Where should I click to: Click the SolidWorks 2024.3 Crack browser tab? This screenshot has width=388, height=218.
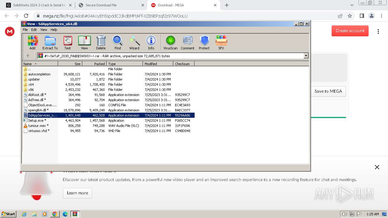39,5
